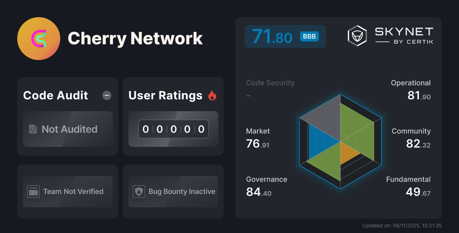
Task: Click the Team Not Verified badge icon
Action: coord(34,192)
